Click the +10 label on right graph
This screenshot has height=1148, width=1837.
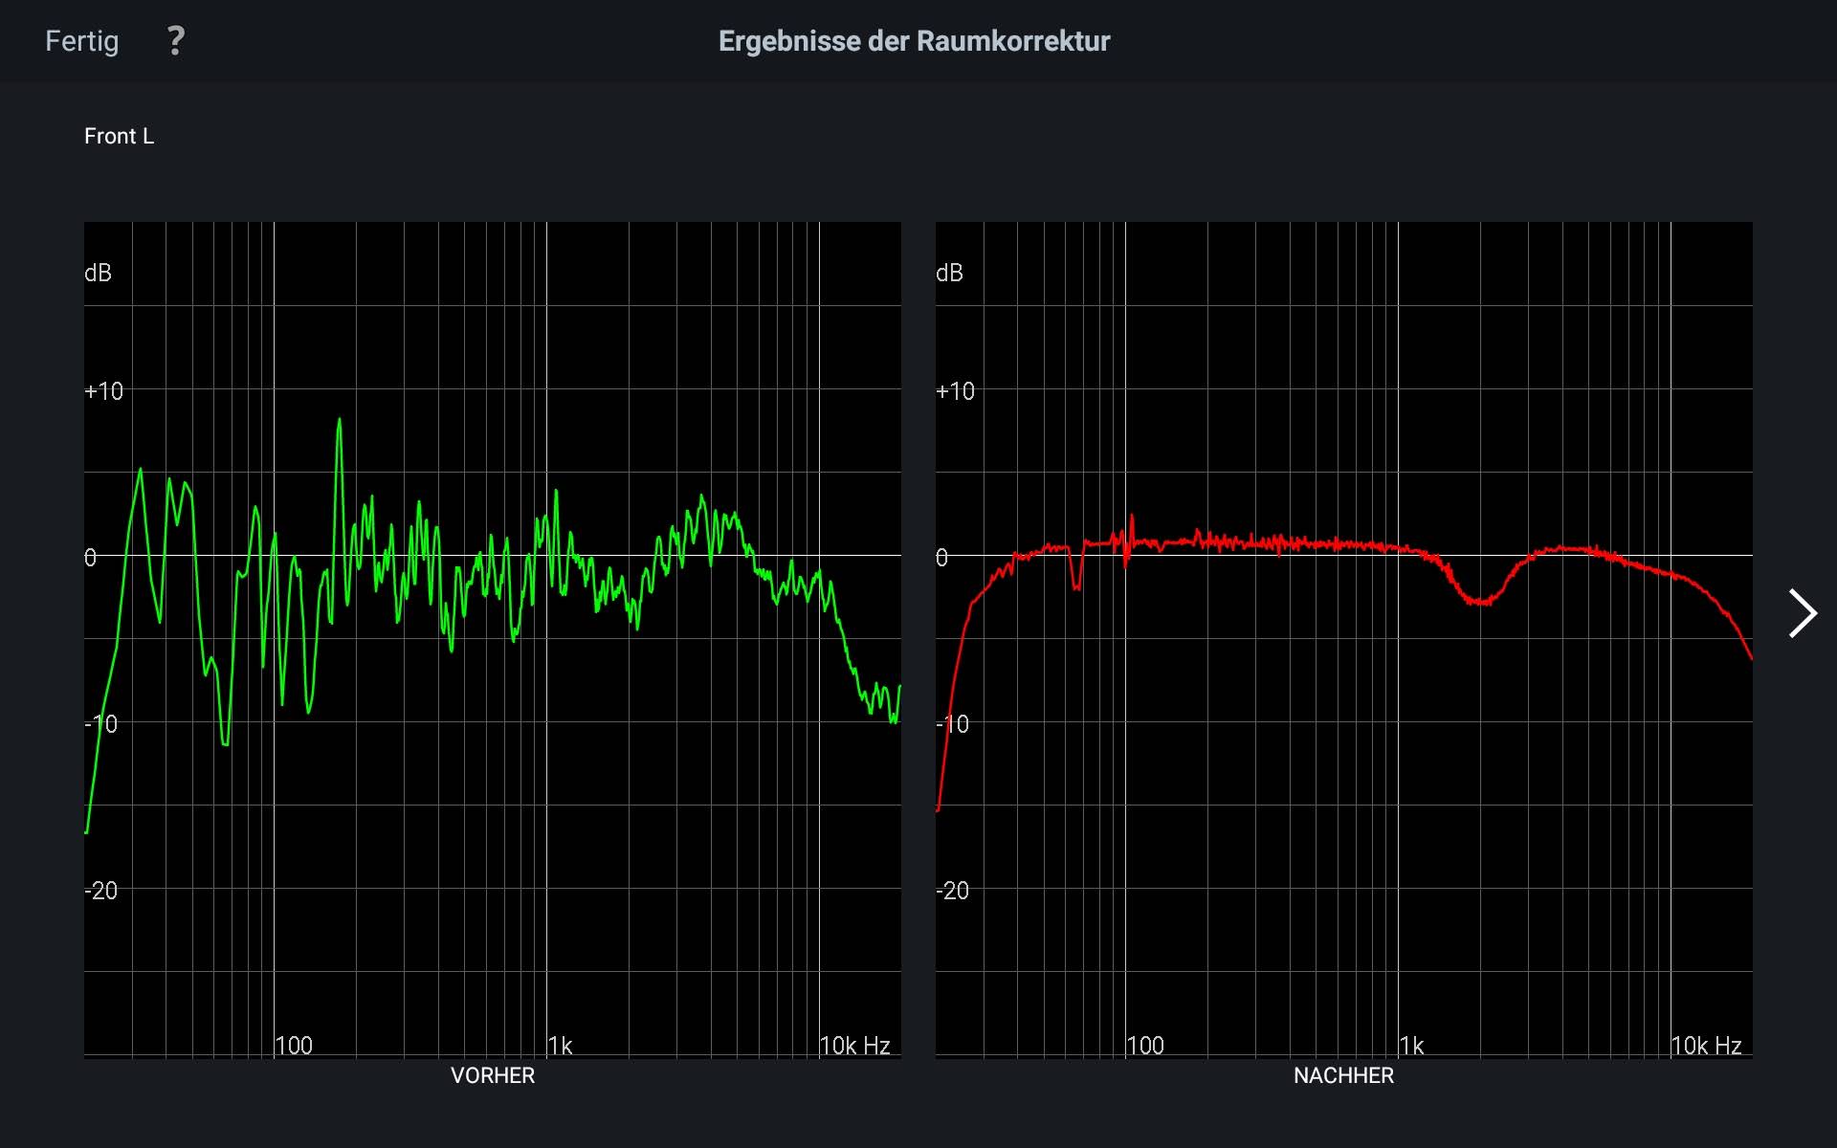tap(956, 391)
